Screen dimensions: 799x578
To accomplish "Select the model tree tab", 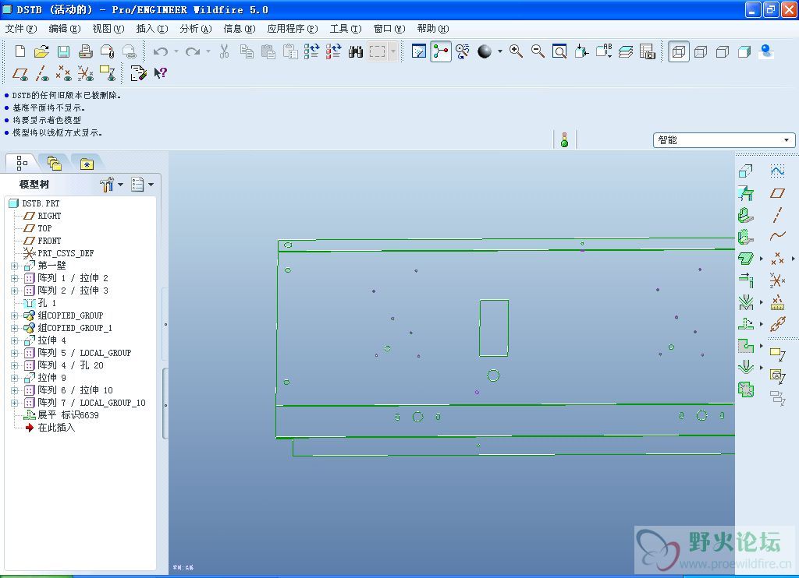I will pyautogui.click(x=22, y=163).
